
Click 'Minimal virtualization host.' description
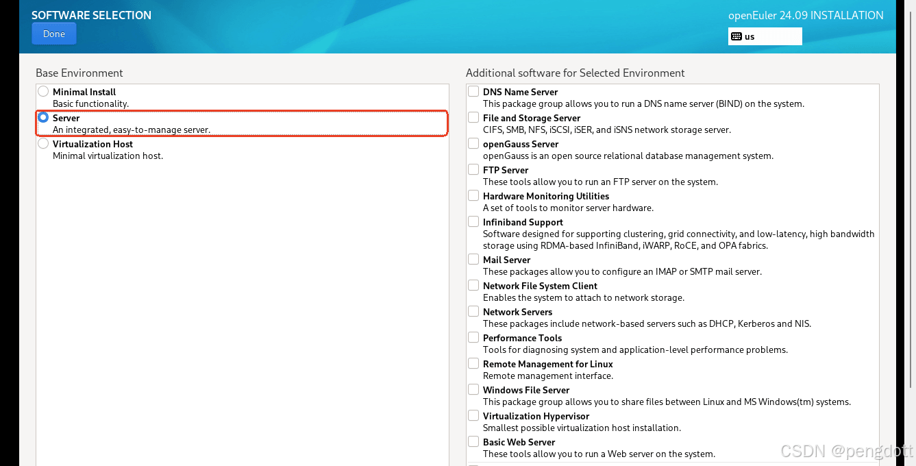108,156
